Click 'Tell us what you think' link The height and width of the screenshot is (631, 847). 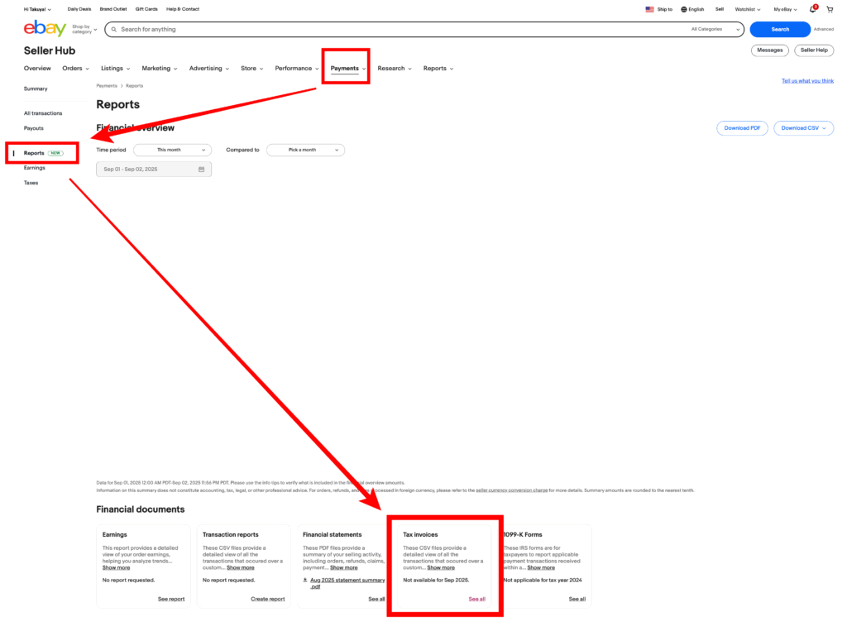[x=807, y=81]
